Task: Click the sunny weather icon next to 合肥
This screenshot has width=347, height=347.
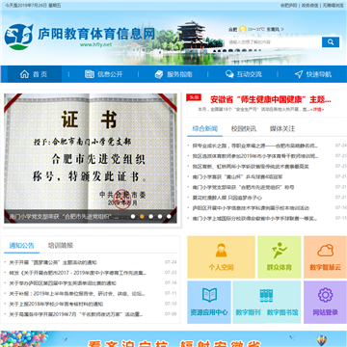Action: click(x=243, y=29)
